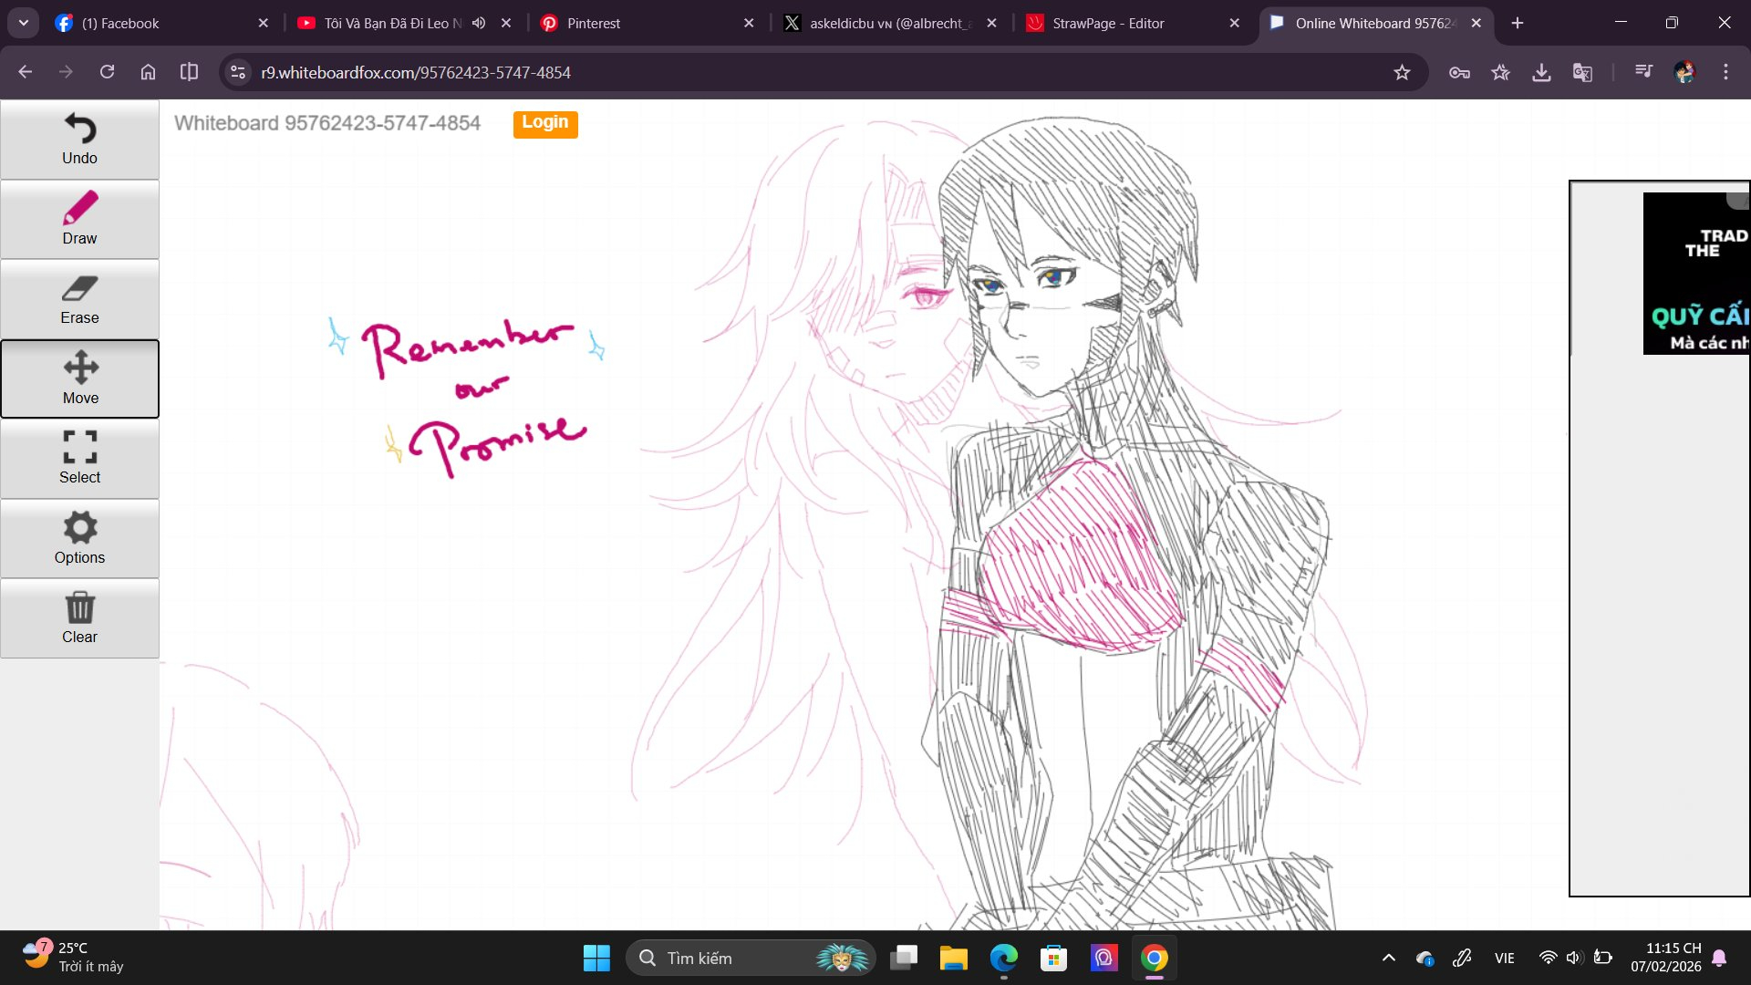Open Chrome three-dot menu

[x=1725, y=72]
